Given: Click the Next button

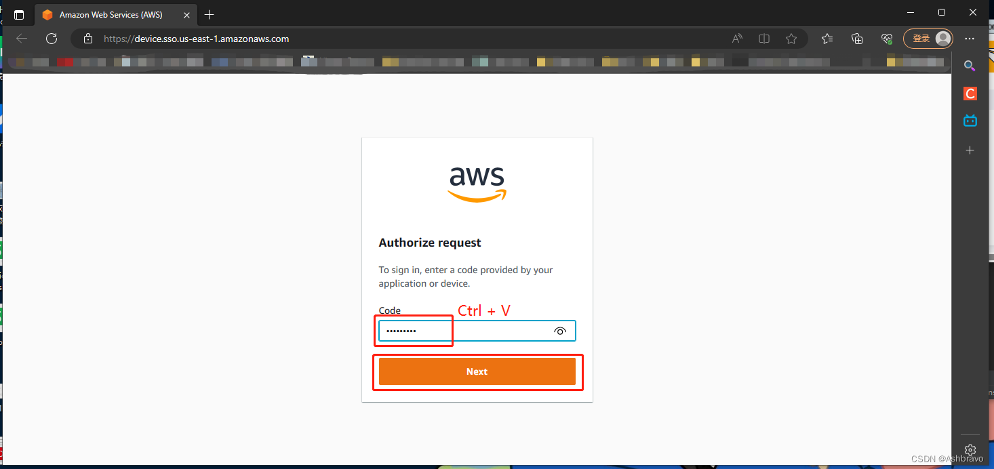Looking at the screenshot, I should (477, 371).
